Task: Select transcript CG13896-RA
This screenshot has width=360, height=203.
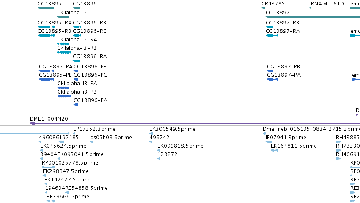Action: (90, 57)
